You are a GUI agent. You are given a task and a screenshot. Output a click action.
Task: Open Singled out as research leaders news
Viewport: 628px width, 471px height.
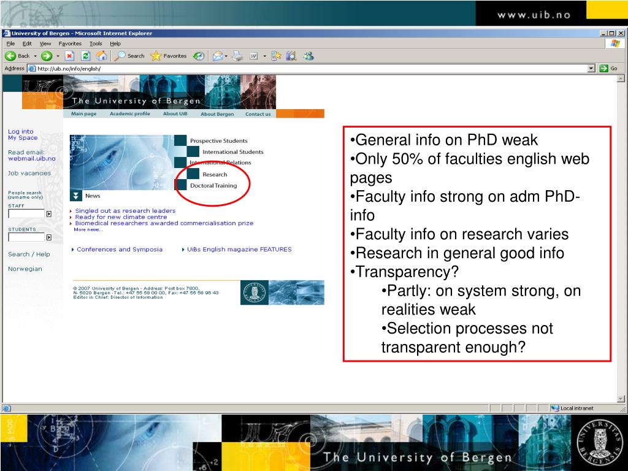(125, 211)
